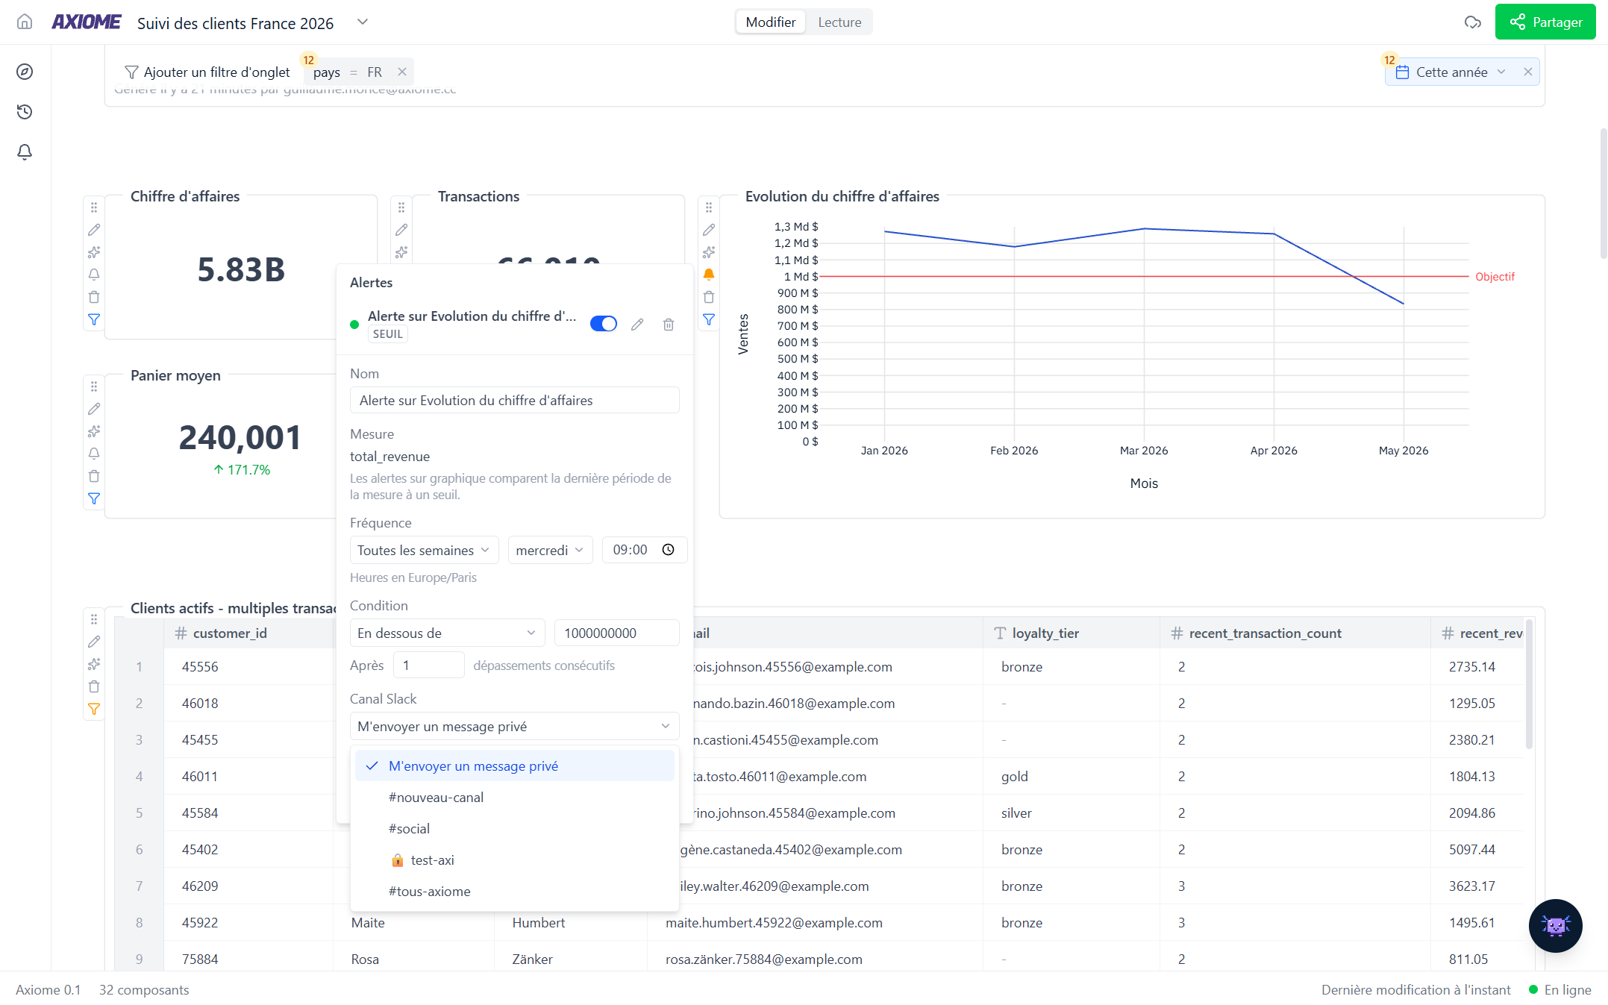Click the table vertical scrollbar

click(1529, 683)
